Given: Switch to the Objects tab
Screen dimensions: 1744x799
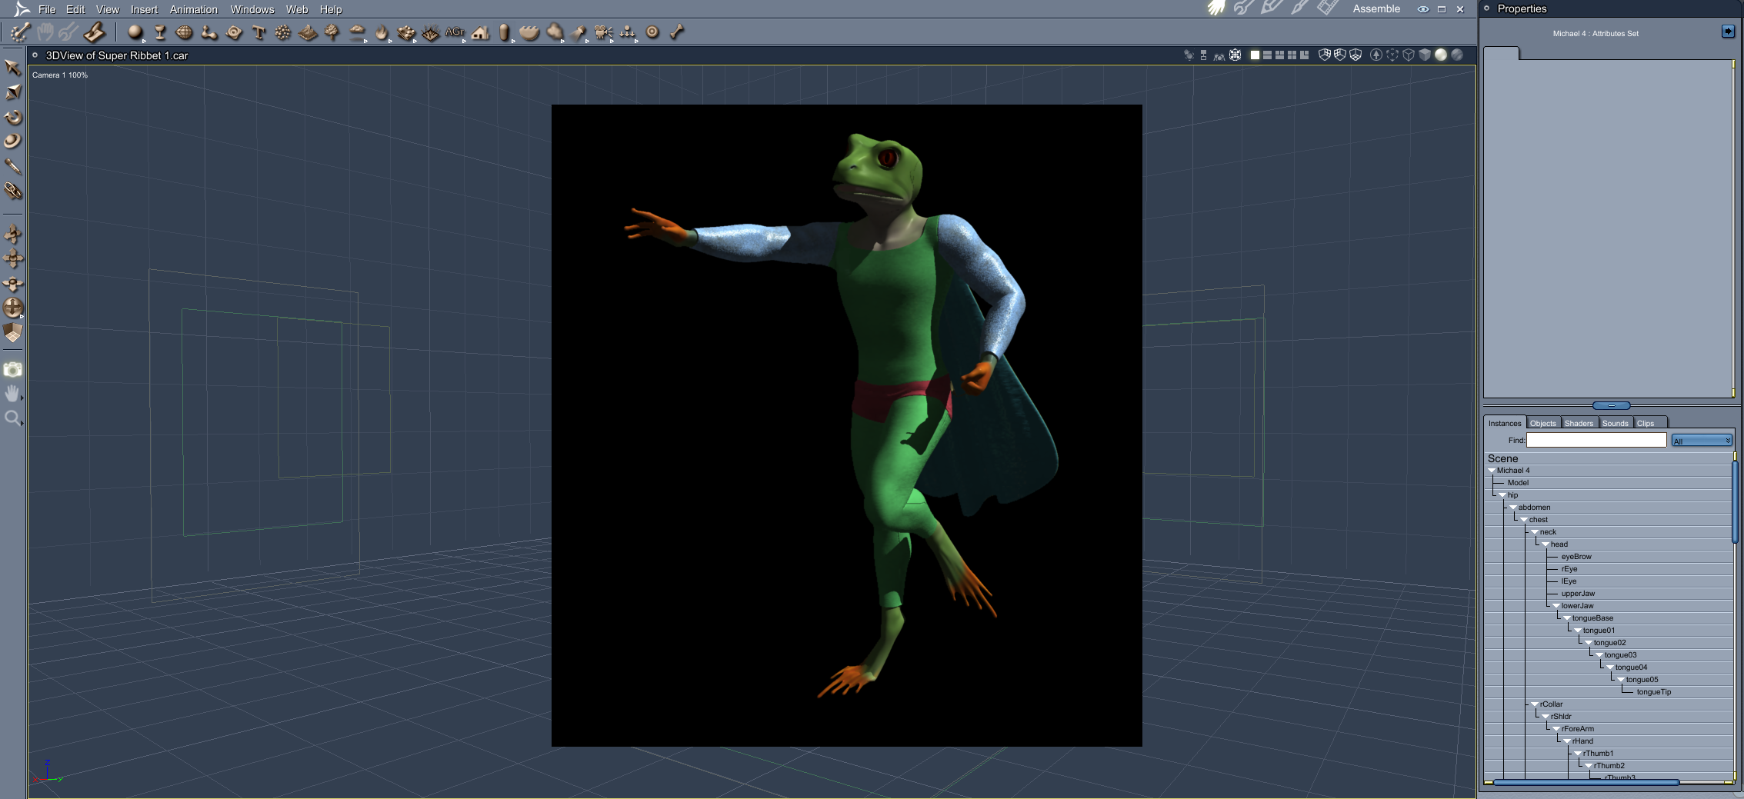Looking at the screenshot, I should click(x=1542, y=423).
